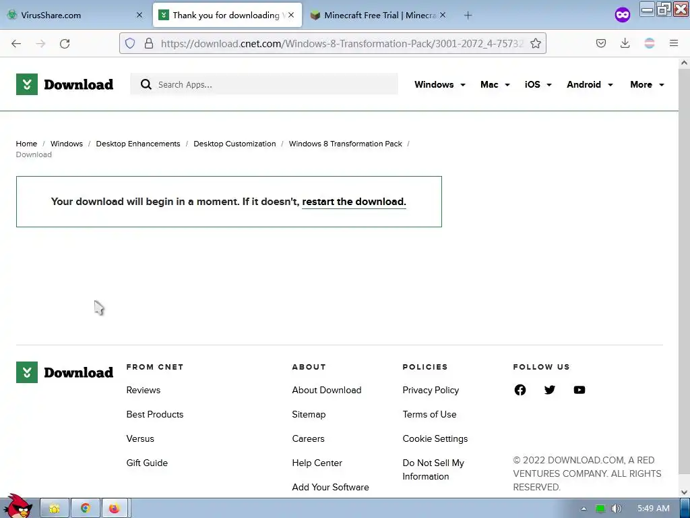Click the magnifier search icon
690x518 pixels.
click(x=146, y=84)
